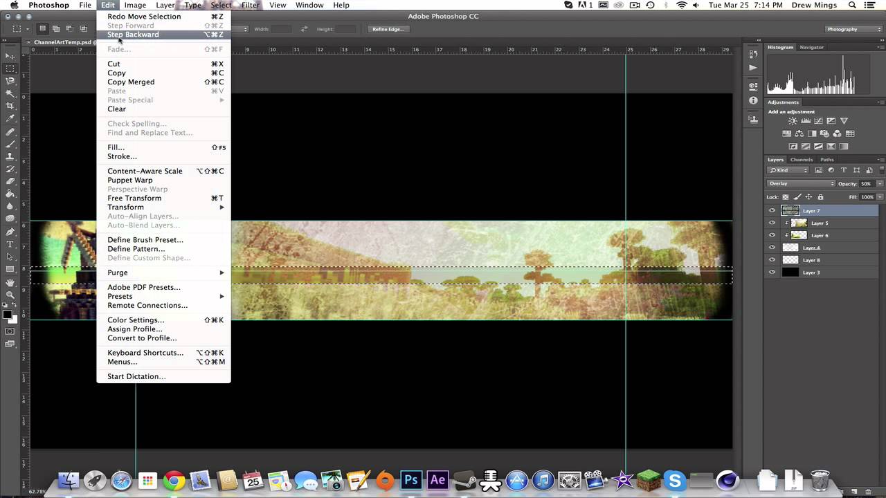Choose Free Transform from Edit menu
Image resolution: width=886 pixels, height=498 pixels.
click(x=163, y=198)
